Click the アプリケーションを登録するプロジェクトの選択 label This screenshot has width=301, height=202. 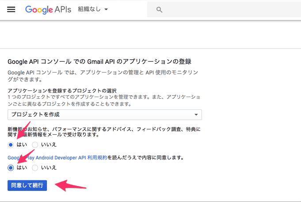tap(62, 91)
